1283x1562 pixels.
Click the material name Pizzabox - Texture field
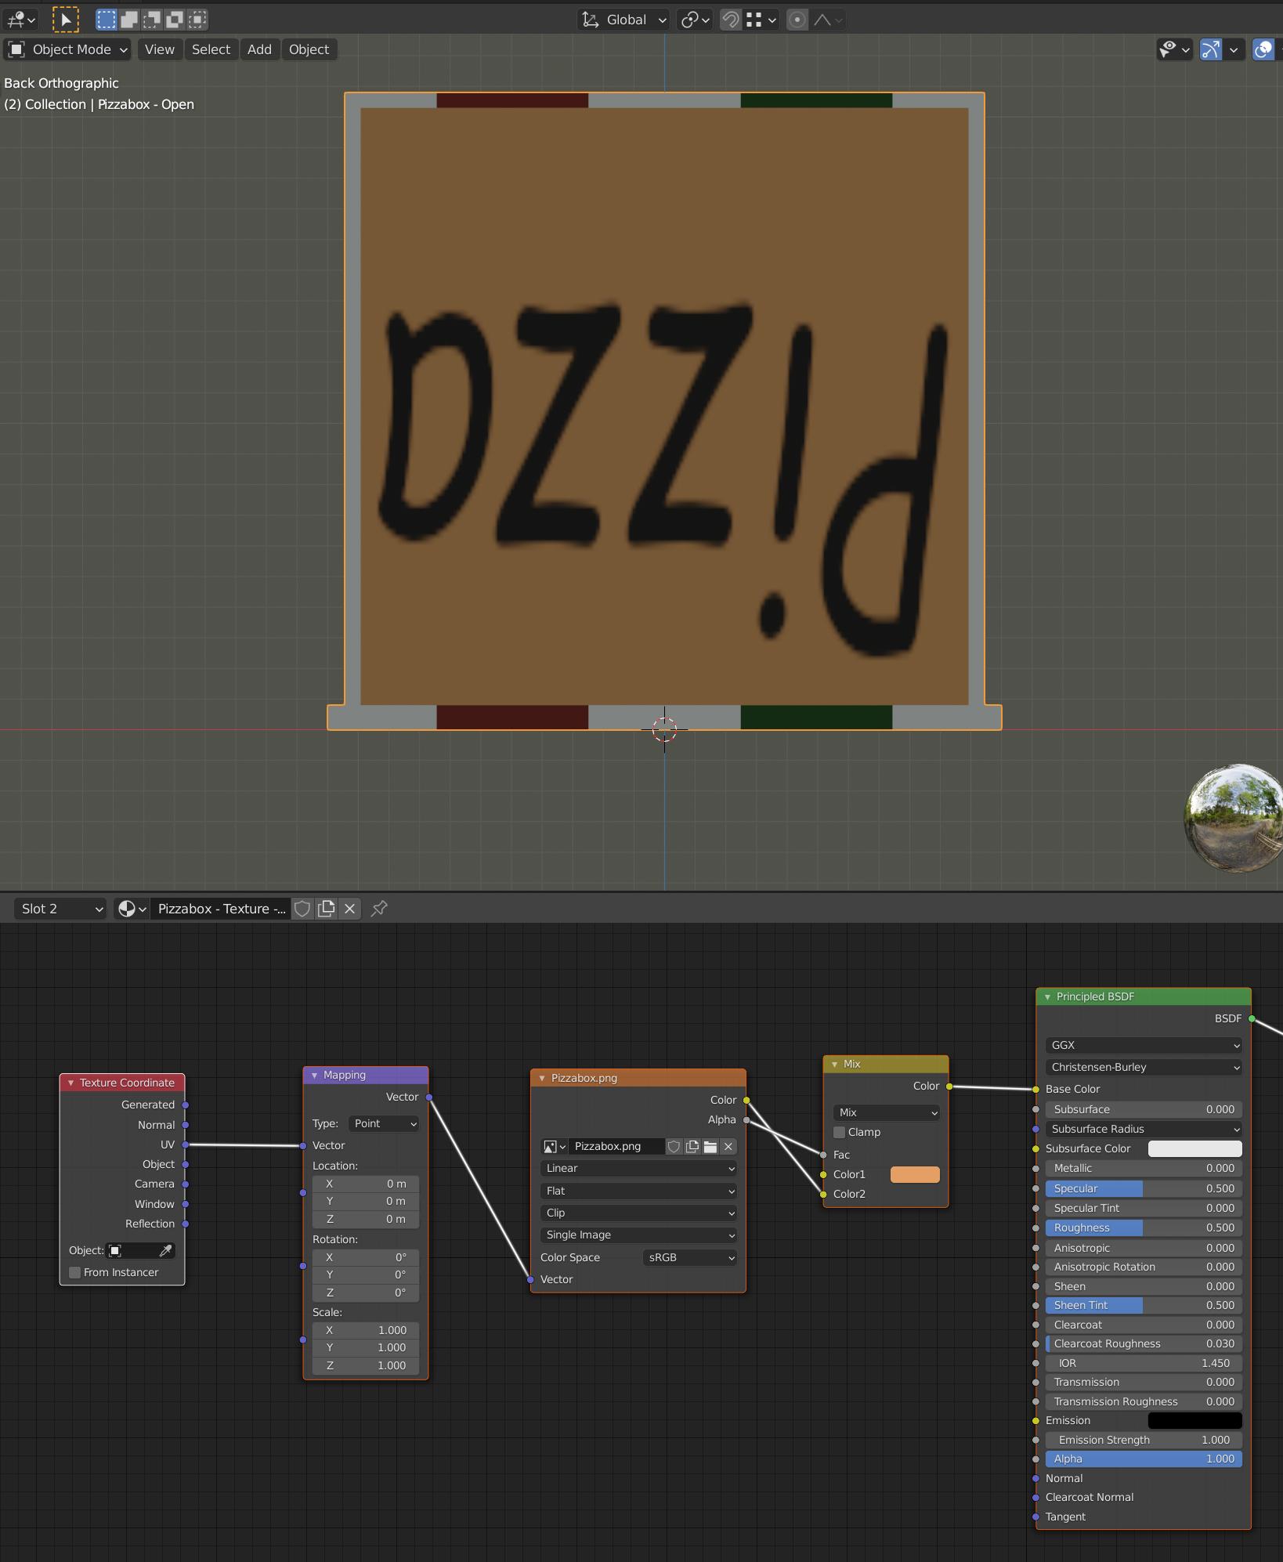[222, 909]
